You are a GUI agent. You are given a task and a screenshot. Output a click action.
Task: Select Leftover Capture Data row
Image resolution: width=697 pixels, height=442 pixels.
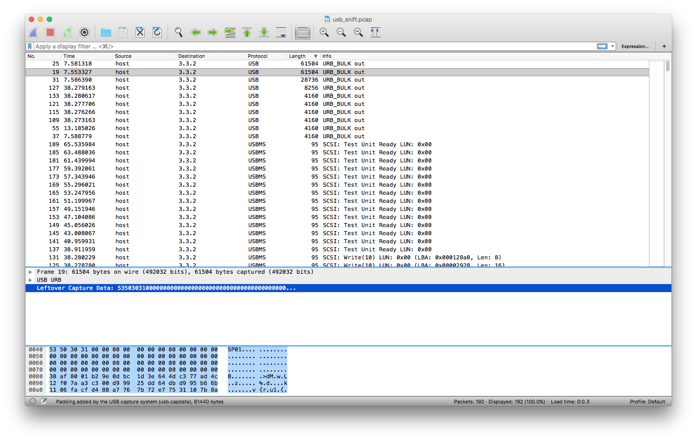pos(348,288)
